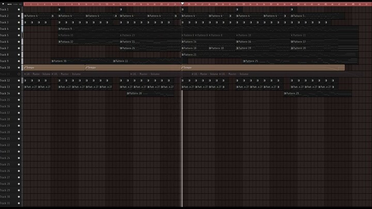Jump to bar 29 on the timeline ruler
The width and height of the screenshot is (372, 209).
[216, 4]
